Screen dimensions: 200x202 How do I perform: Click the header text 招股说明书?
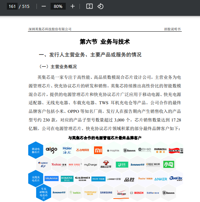(172, 29)
